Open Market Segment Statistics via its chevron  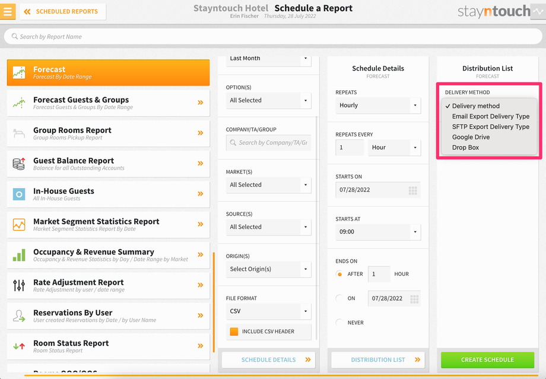click(201, 224)
